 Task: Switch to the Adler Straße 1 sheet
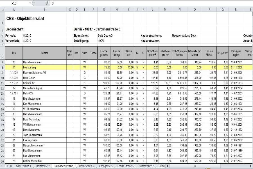click(x=23, y=166)
